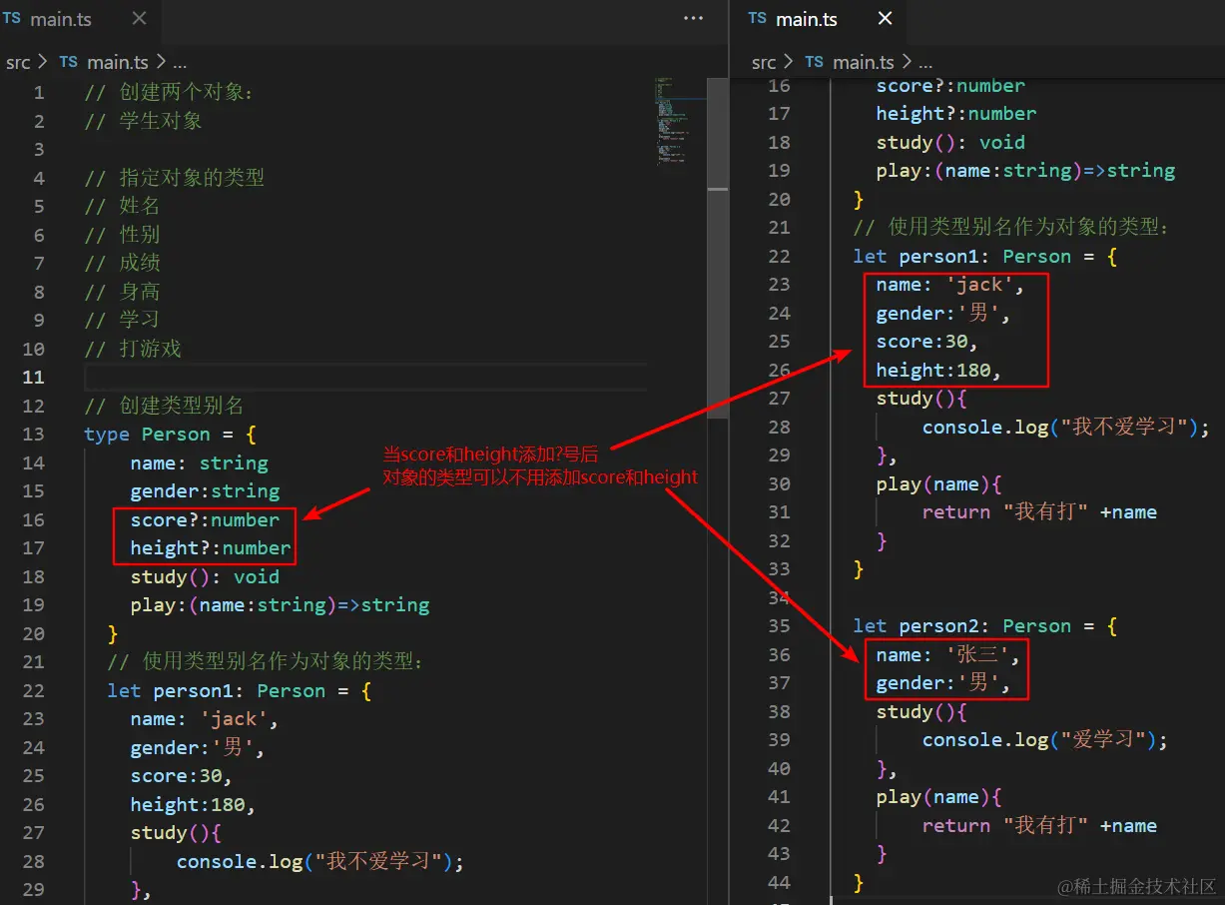
Task: Click 'score?:number' in left editor line 16
Action: [205, 520]
